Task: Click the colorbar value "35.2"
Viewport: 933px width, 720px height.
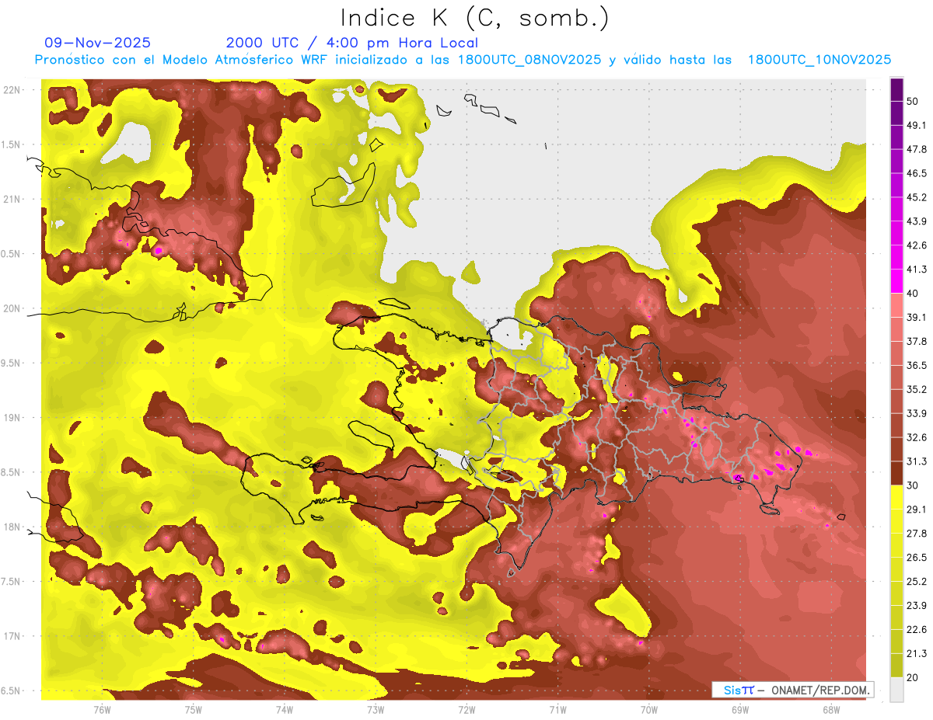Action: (x=917, y=389)
